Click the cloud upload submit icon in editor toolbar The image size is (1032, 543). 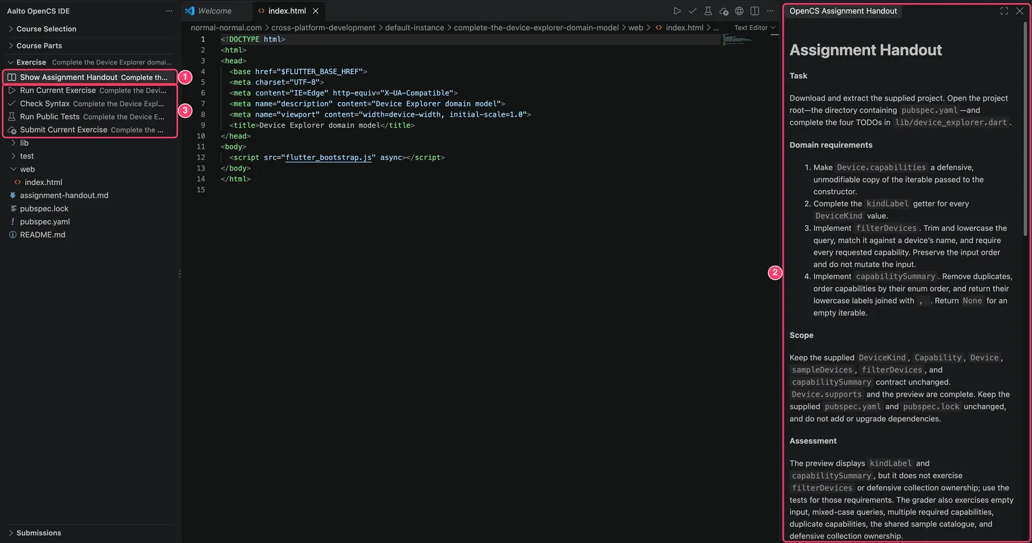click(724, 11)
